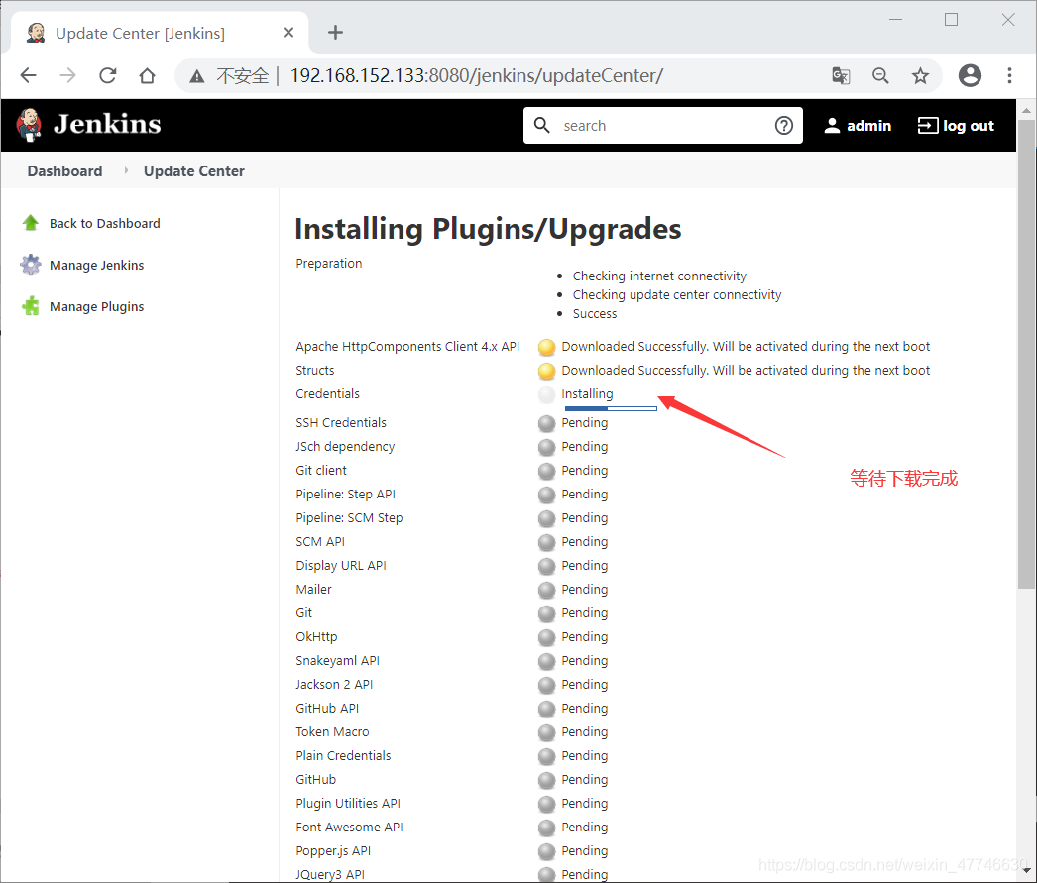This screenshot has width=1037, height=883.
Task: Click the address bar URL
Action: pyautogui.click(x=477, y=76)
